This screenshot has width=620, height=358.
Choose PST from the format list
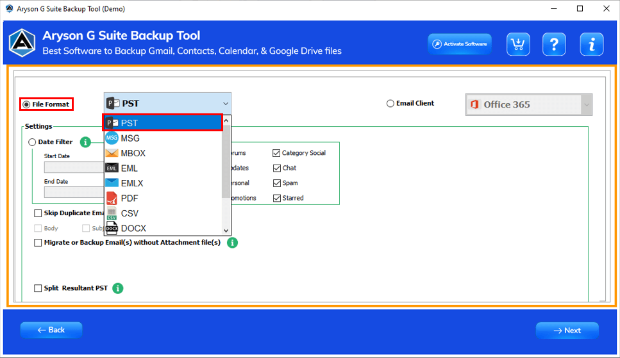(x=163, y=123)
